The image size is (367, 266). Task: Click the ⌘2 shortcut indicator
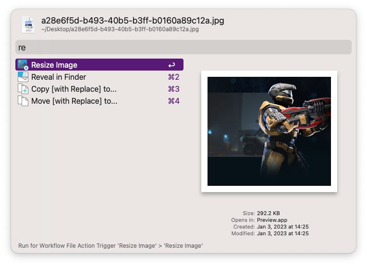[173, 77]
